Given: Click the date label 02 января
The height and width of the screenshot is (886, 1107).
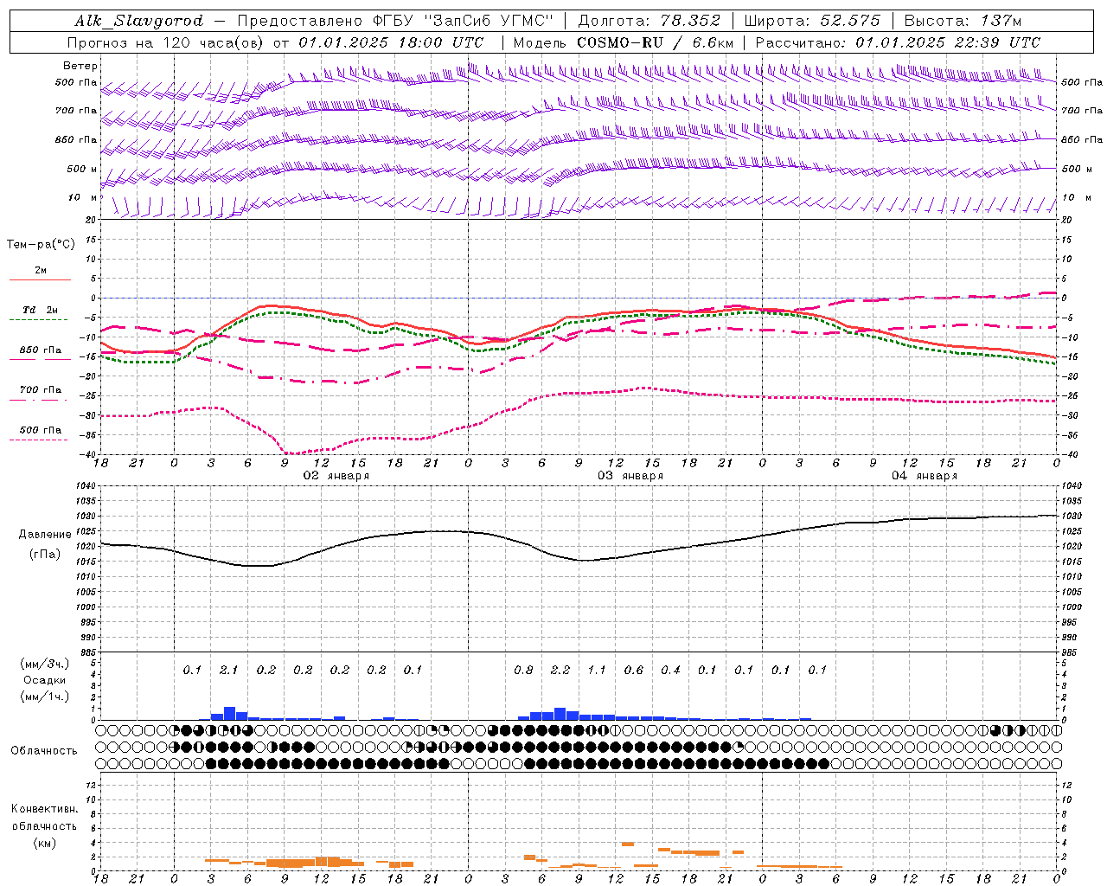Looking at the screenshot, I should pyautogui.click(x=336, y=476).
